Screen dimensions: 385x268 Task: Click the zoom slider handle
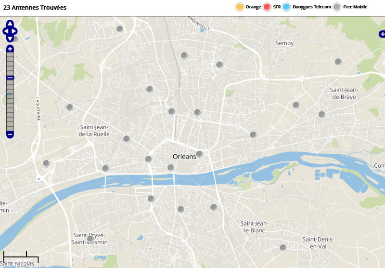pos(10,78)
